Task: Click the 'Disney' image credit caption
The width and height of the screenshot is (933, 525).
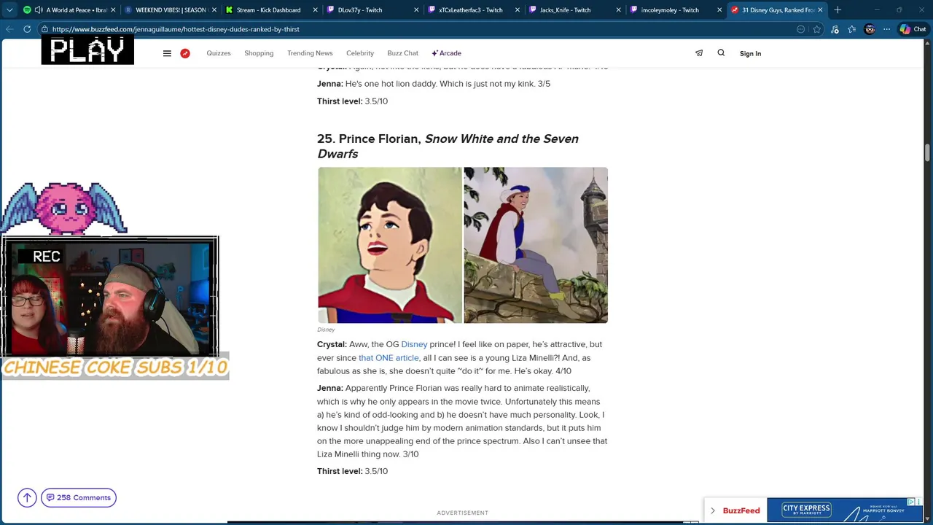Action: pyautogui.click(x=326, y=330)
